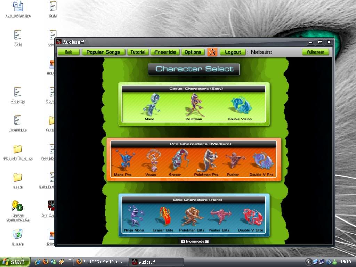The image size is (356, 267).
Task: Open the PEDIDO SONIA Word document
Action: click(18, 9)
